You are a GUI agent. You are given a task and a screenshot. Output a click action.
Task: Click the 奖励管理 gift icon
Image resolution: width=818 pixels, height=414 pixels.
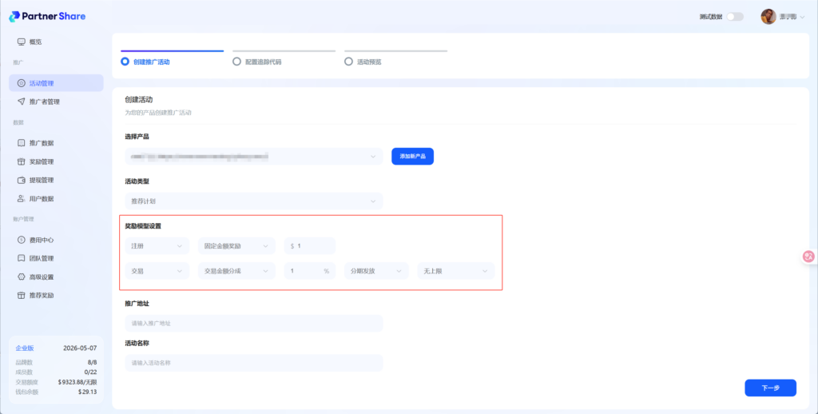[21, 161]
